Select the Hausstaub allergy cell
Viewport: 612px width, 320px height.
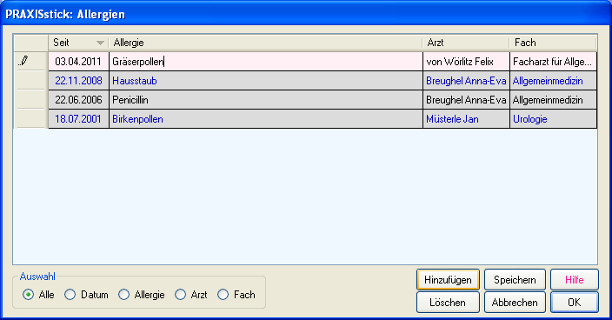pyautogui.click(x=266, y=81)
